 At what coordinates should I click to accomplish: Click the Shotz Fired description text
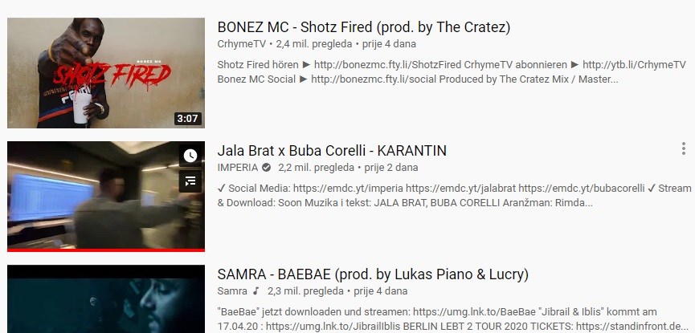coord(452,72)
